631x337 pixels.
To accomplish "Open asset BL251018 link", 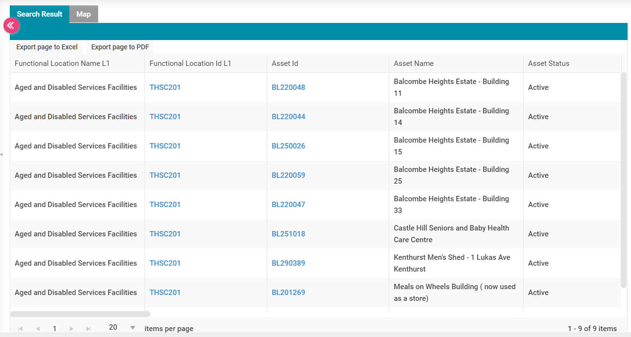I will click(288, 234).
